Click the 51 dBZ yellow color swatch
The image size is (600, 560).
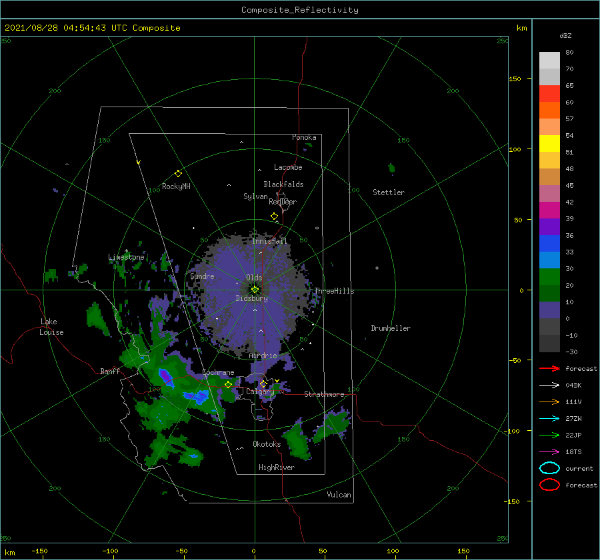click(x=549, y=143)
